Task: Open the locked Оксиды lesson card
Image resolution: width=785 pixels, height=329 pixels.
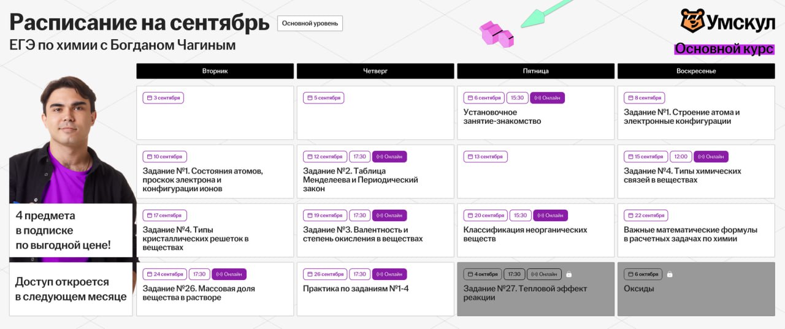Action: (695, 289)
